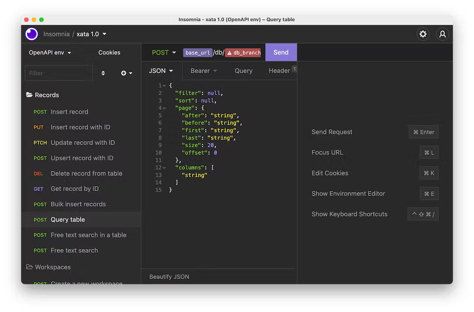This screenshot has height=312, width=474.
Task: Click the ⌘ E shortcut key badge
Action: point(429,193)
